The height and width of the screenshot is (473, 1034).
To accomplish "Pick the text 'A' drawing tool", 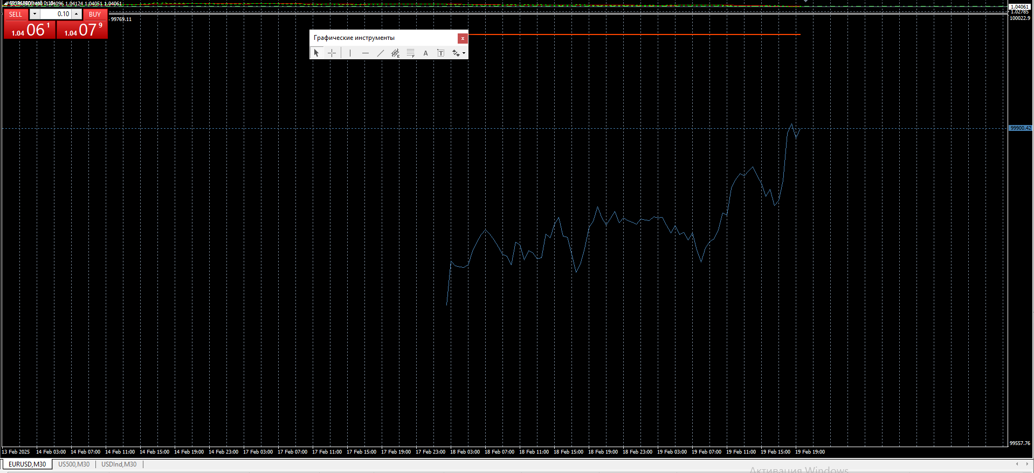I will (426, 53).
